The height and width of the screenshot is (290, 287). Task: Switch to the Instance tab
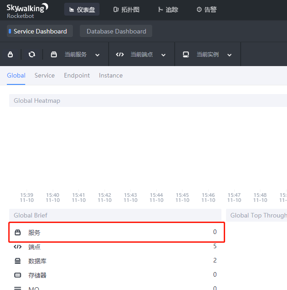tap(110, 75)
